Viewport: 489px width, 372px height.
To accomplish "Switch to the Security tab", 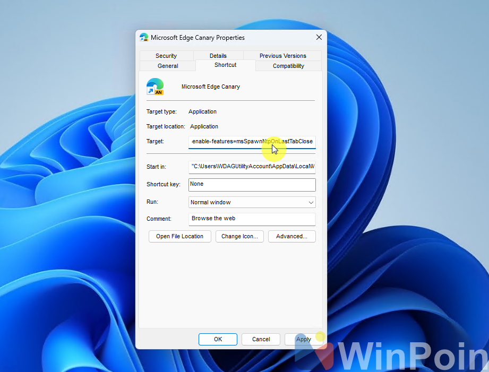I will 166,56.
